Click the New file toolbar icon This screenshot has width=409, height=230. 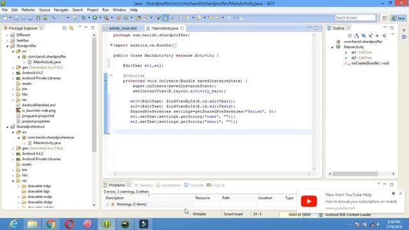pyautogui.click(x=4, y=18)
